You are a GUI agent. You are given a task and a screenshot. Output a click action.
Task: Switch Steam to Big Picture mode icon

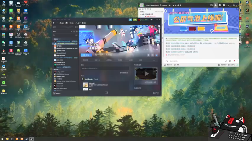tap(152, 20)
